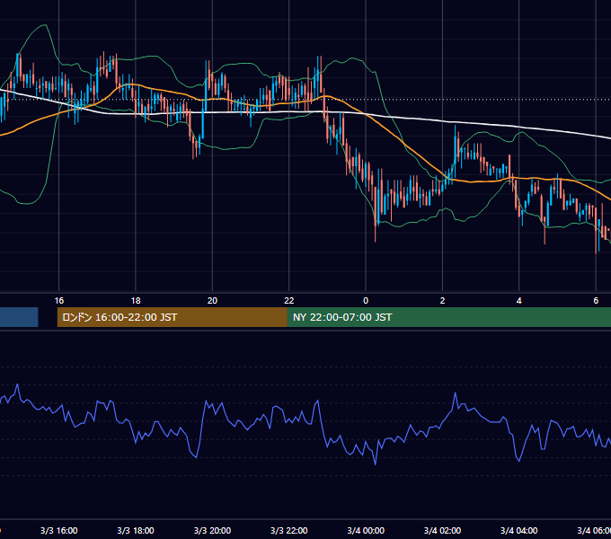The image size is (611, 539).
Task: Click the blue session bar before London
Action: (19, 317)
